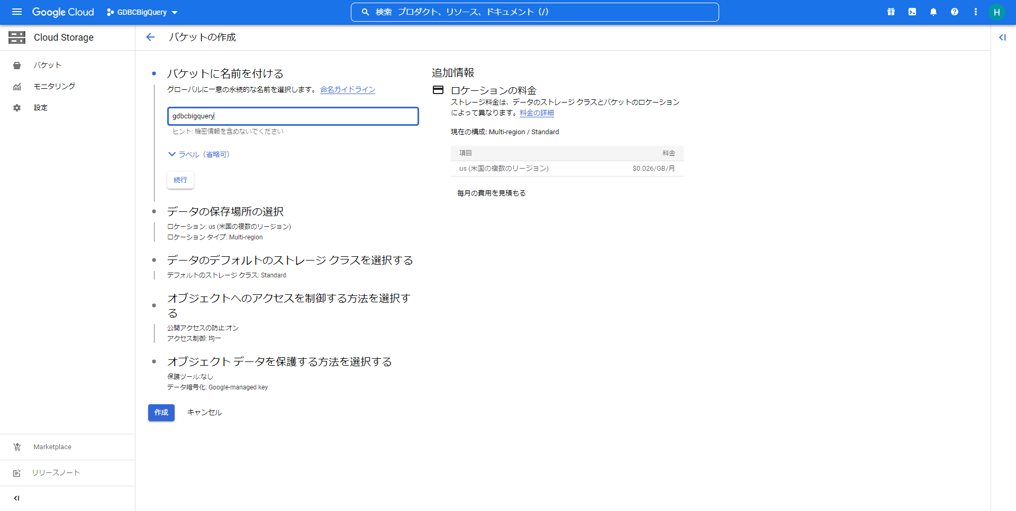
Task: Collapse the right info panel
Action: (1002, 37)
